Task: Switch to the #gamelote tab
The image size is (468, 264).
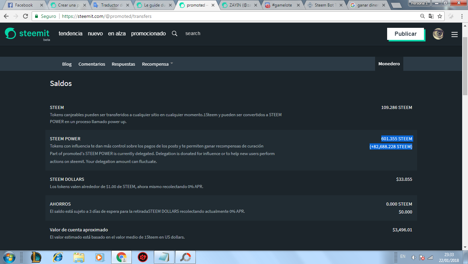Action: 282,5
